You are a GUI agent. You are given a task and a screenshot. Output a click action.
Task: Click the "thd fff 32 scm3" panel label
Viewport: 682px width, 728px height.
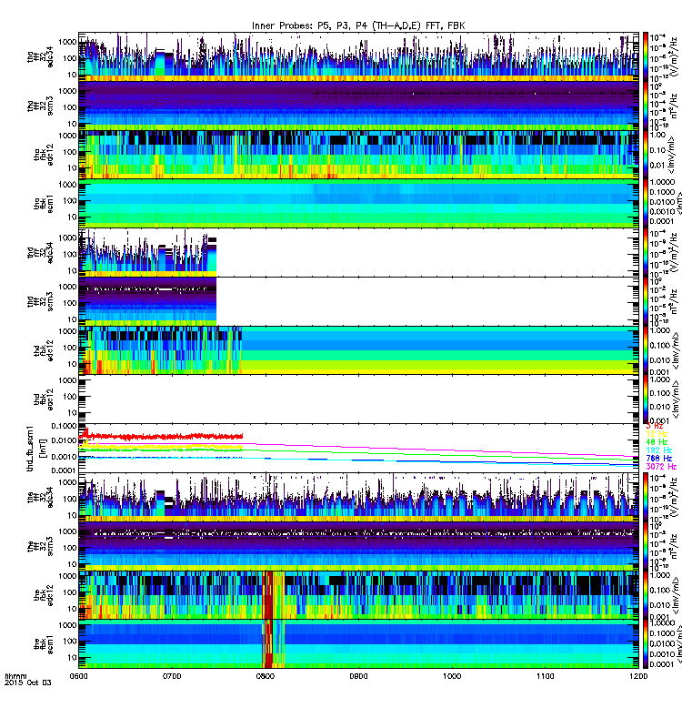(x=40, y=302)
